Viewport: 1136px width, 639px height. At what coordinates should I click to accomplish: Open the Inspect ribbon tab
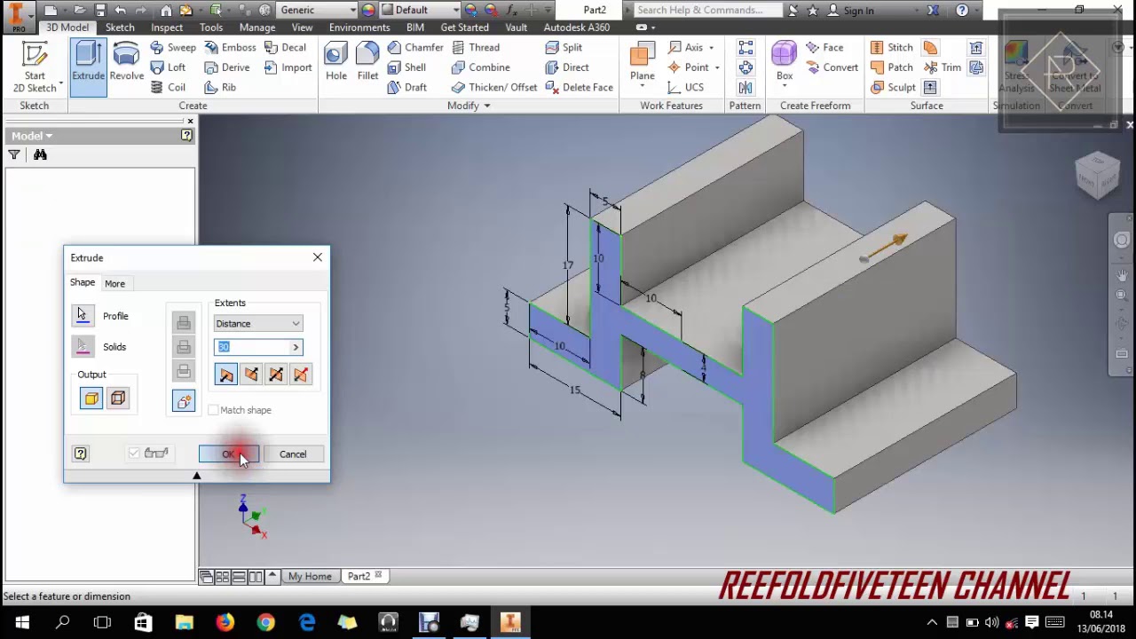[x=167, y=28]
